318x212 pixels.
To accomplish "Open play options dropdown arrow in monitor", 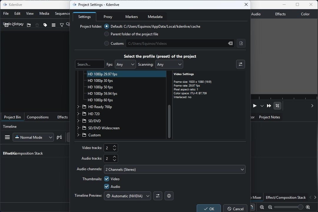I will (262, 106).
